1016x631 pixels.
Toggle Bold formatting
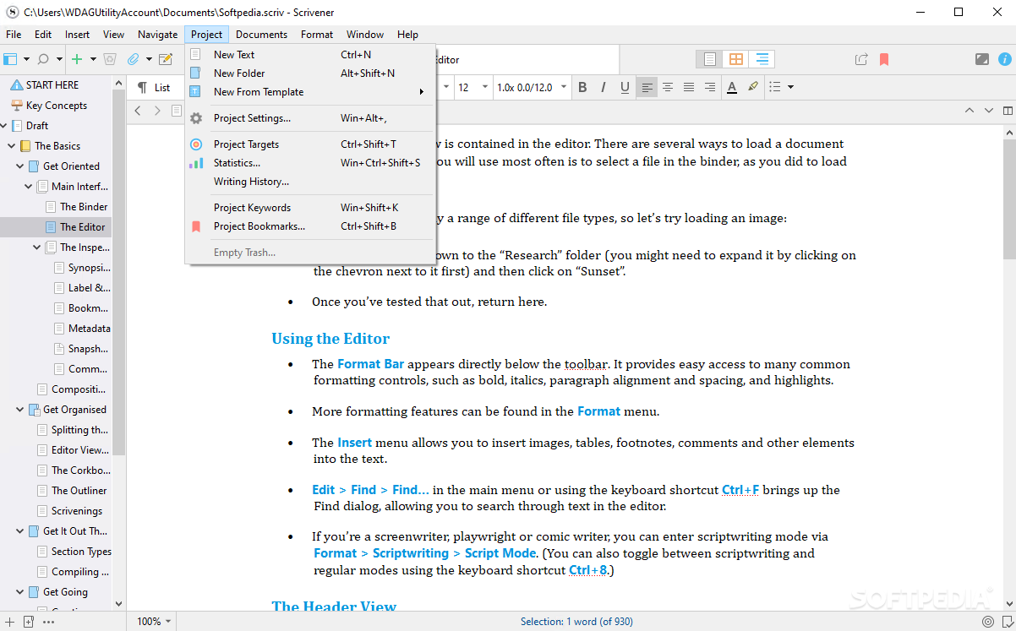582,87
